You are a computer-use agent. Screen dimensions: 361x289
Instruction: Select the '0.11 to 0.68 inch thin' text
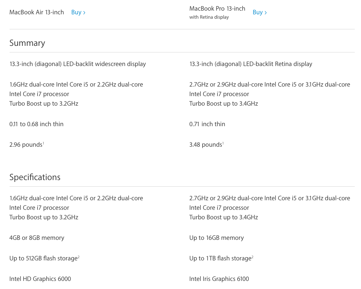click(36, 124)
